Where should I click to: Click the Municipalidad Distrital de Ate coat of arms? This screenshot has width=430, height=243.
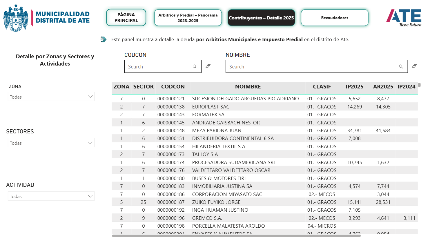click(x=16, y=18)
